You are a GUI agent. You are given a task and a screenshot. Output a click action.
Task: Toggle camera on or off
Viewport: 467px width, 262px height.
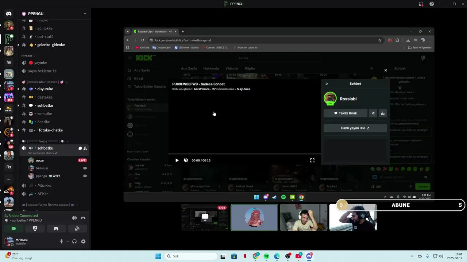tap(14, 229)
